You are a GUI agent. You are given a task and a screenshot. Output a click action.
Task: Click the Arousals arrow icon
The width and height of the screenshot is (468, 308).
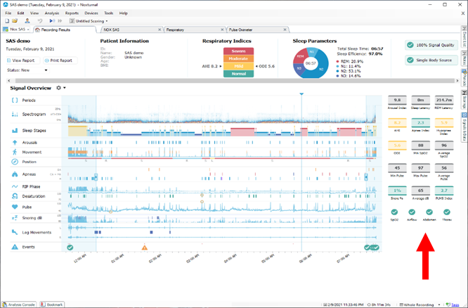tap(15, 141)
